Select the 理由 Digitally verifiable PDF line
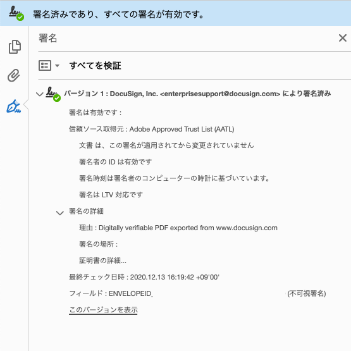 [x=178, y=228]
